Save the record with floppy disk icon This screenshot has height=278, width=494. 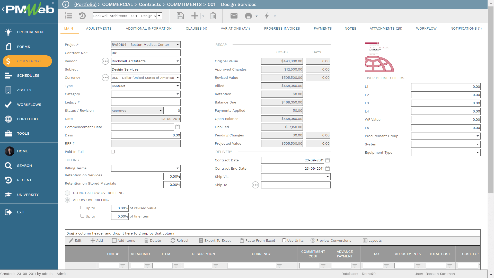[x=180, y=16]
